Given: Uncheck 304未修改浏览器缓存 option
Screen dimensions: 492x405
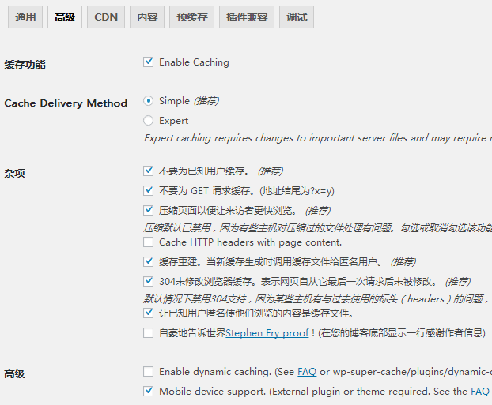Looking at the screenshot, I should click(x=148, y=281).
